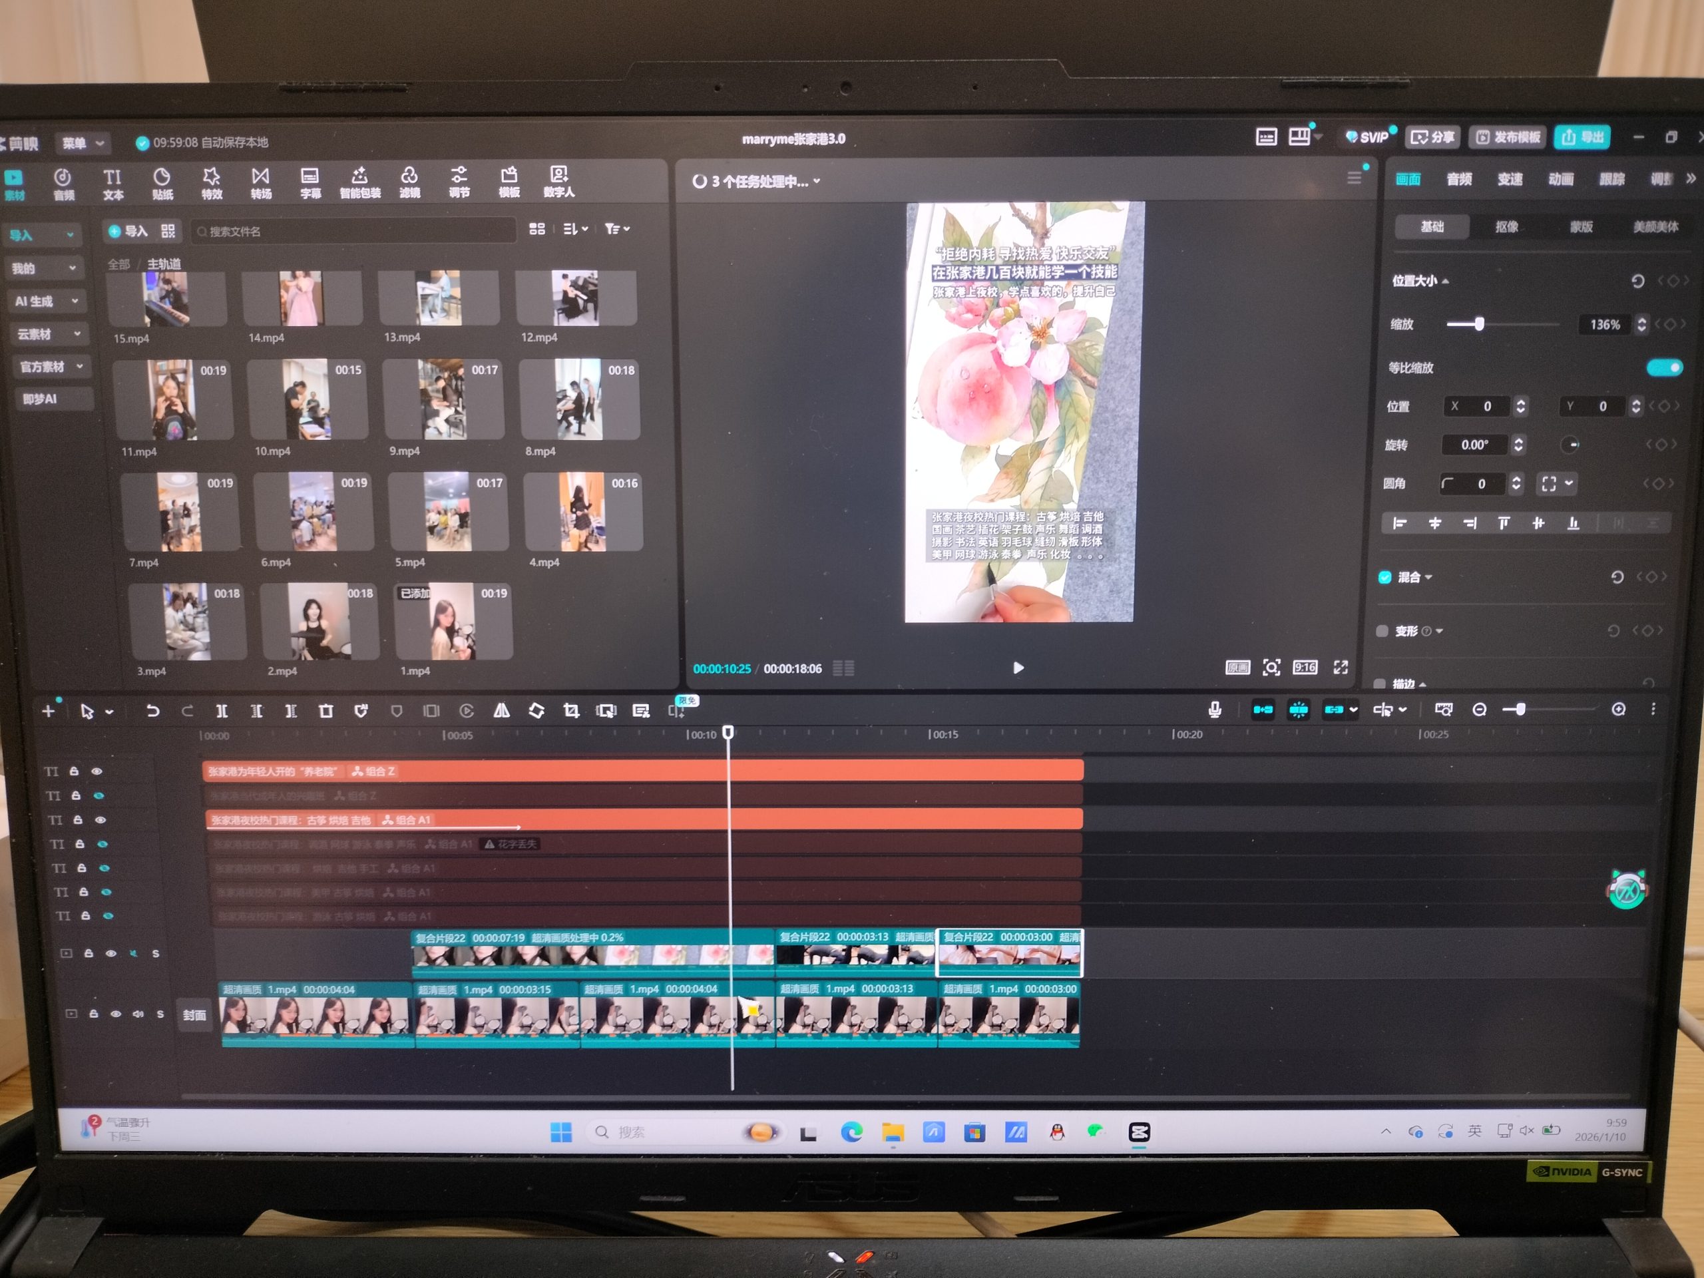The height and width of the screenshot is (1278, 1704).
Task: Click the microphone record icon
Action: (1215, 710)
